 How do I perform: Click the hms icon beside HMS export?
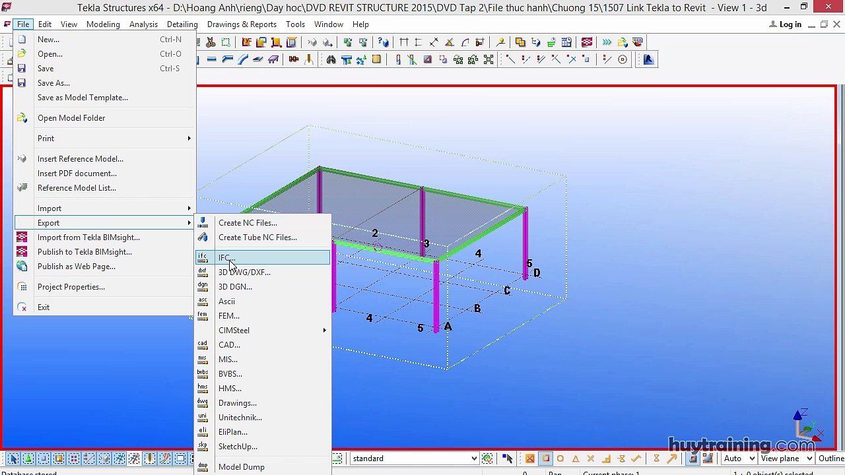(x=203, y=388)
